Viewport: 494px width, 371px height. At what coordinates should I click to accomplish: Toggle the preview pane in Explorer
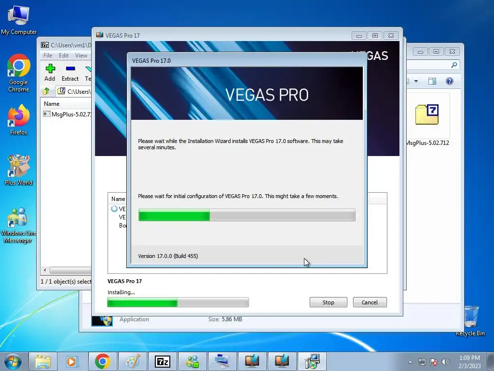(x=432, y=81)
